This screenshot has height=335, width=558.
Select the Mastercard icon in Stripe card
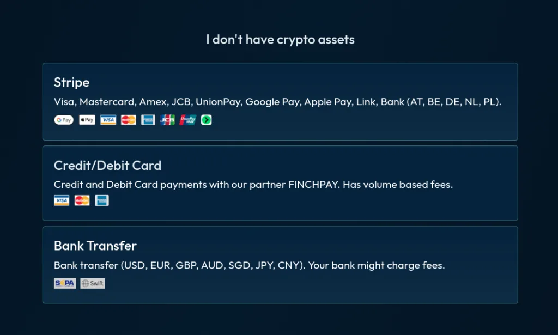click(129, 120)
